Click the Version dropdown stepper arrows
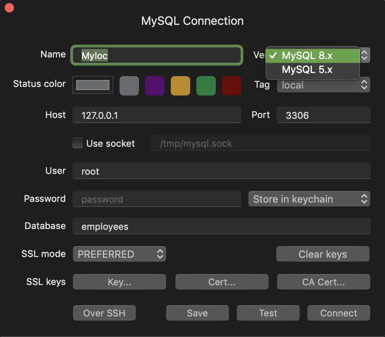The image size is (385, 337). (x=364, y=55)
